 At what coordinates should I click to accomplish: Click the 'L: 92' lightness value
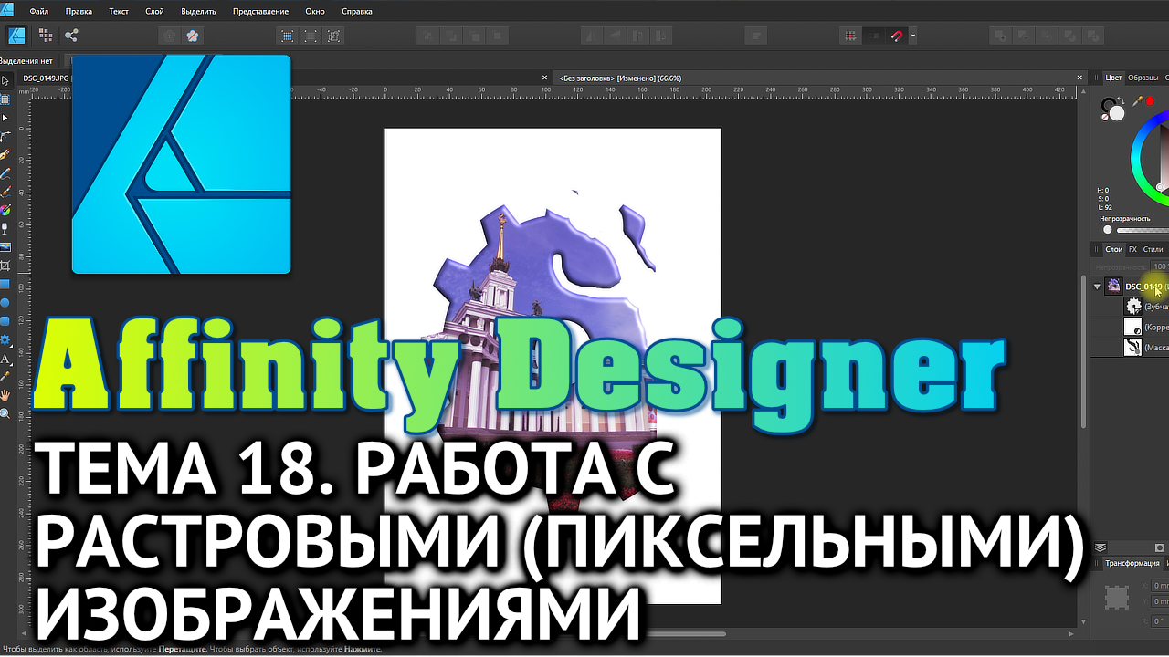pyautogui.click(x=1104, y=207)
